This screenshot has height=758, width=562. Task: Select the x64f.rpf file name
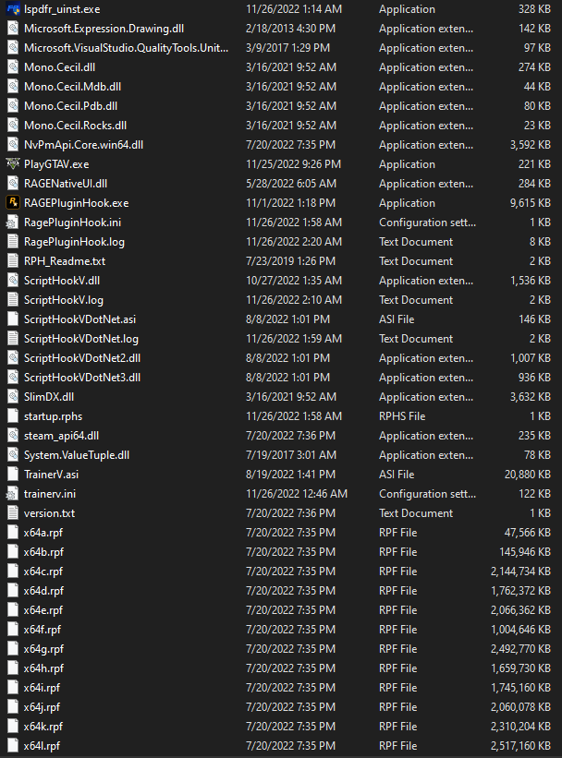coord(43,630)
